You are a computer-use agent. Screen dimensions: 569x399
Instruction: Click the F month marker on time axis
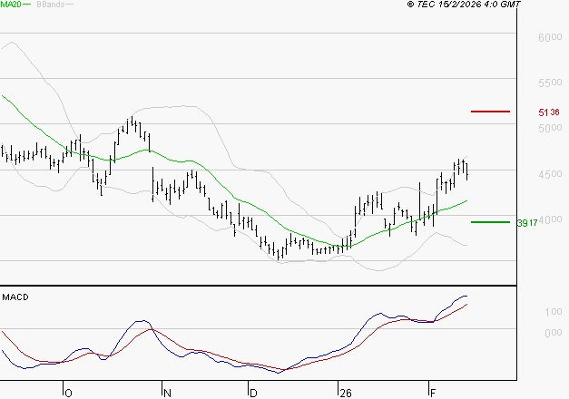point(433,394)
